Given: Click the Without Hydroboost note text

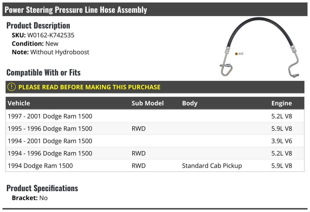Looking at the screenshot, I should 60,52.
